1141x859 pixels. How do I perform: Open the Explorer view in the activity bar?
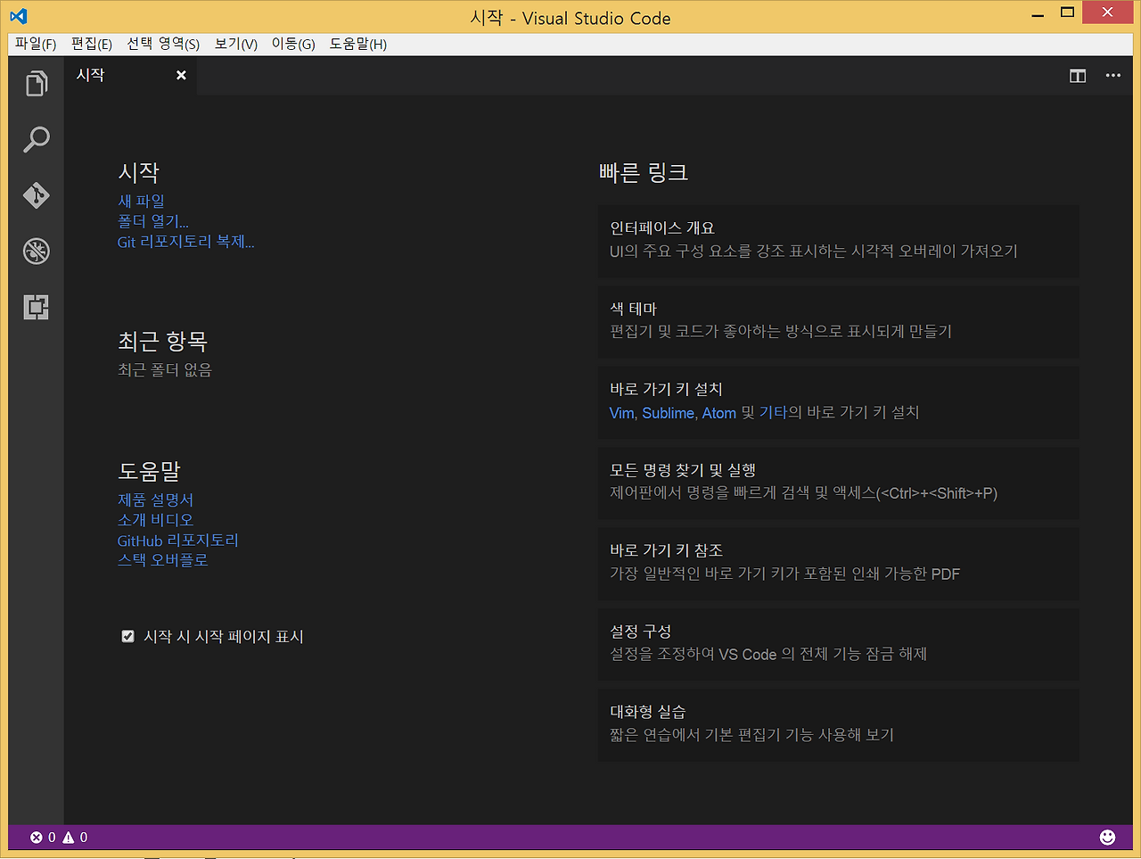click(x=36, y=84)
